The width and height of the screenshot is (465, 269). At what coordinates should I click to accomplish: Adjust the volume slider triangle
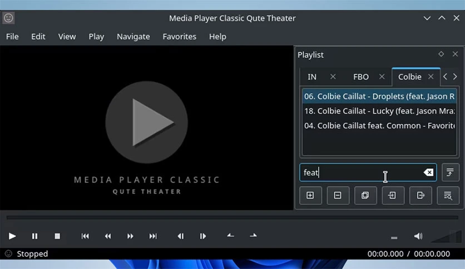point(446,236)
